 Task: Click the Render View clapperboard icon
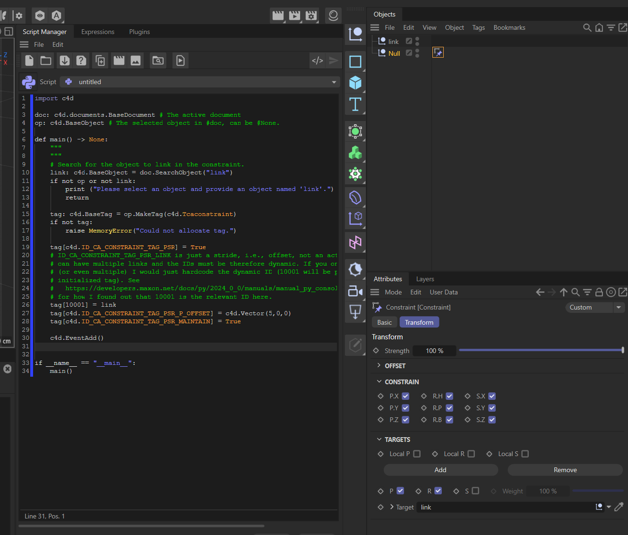click(278, 16)
